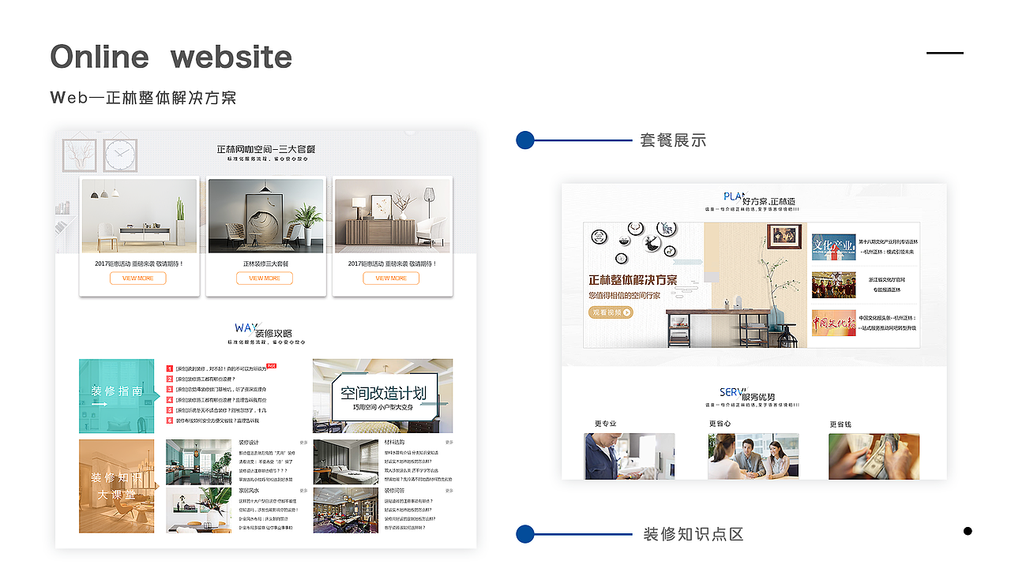
Task: Click the 正林整体解决方案 banner headline
Action: 633,280
